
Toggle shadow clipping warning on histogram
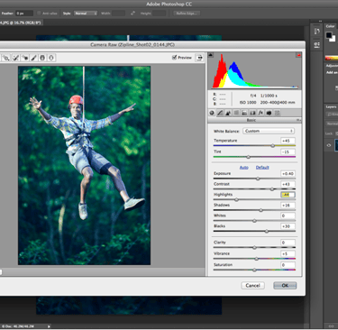(x=211, y=55)
